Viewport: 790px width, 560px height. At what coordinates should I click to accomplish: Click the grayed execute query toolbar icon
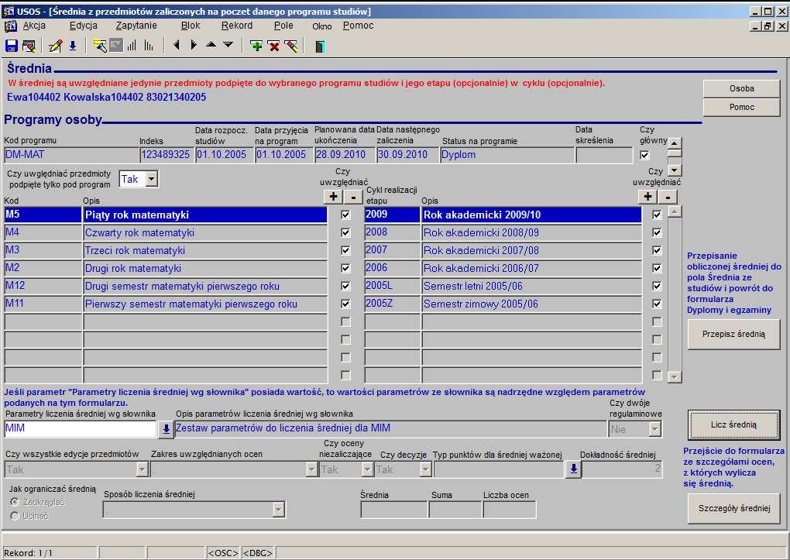(116, 46)
